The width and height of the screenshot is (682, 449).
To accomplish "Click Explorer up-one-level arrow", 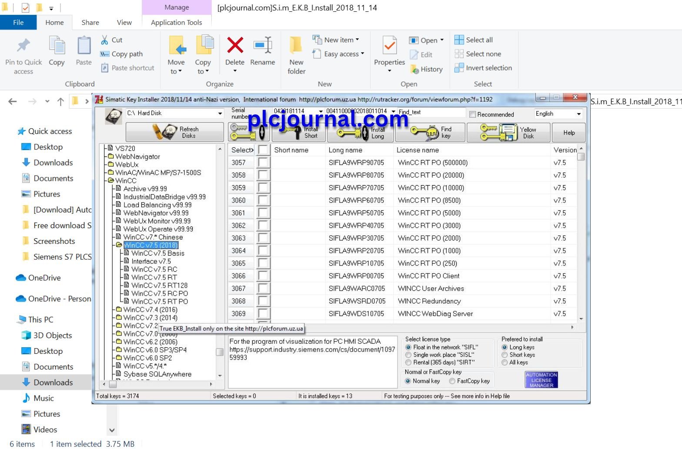I will (x=60, y=102).
